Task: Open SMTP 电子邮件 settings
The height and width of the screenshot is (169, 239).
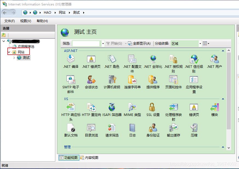Action: click(x=71, y=84)
